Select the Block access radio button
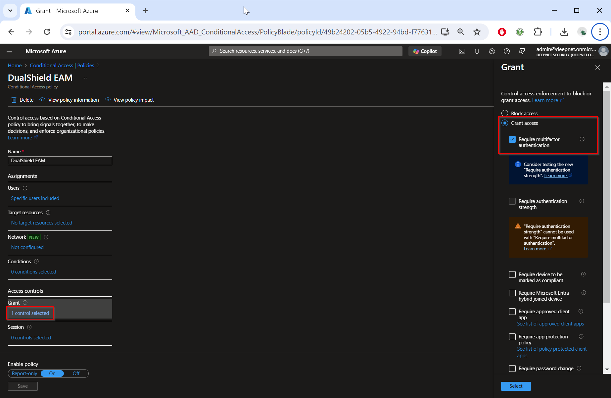 505,114
